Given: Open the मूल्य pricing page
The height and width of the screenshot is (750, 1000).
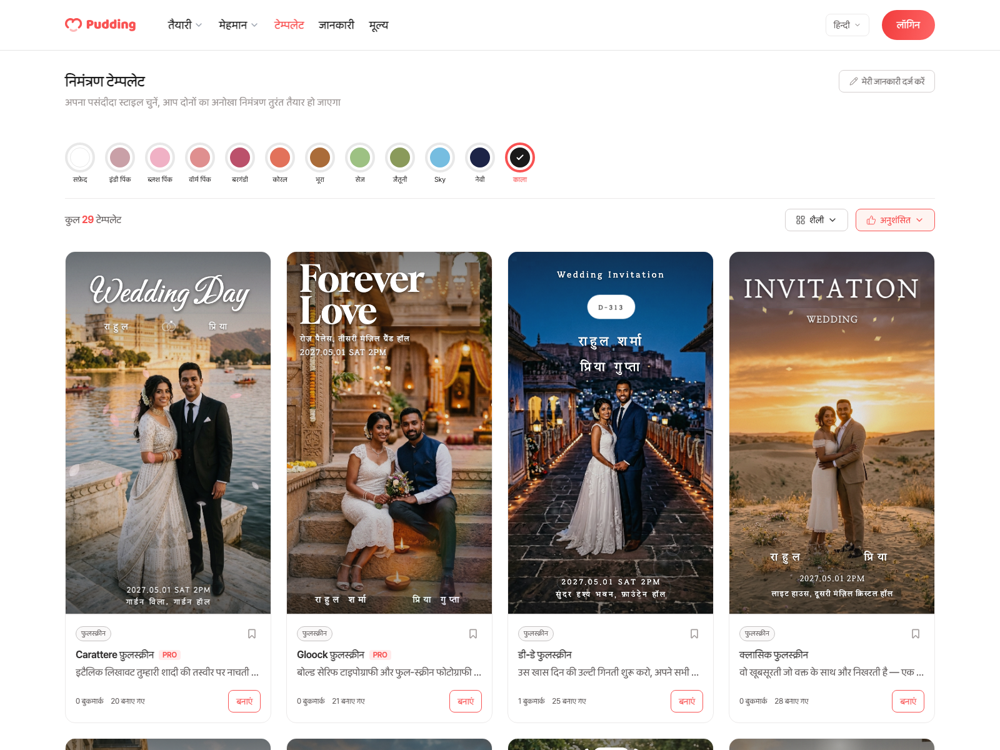Looking at the screenshot, I should coord(379,25).
